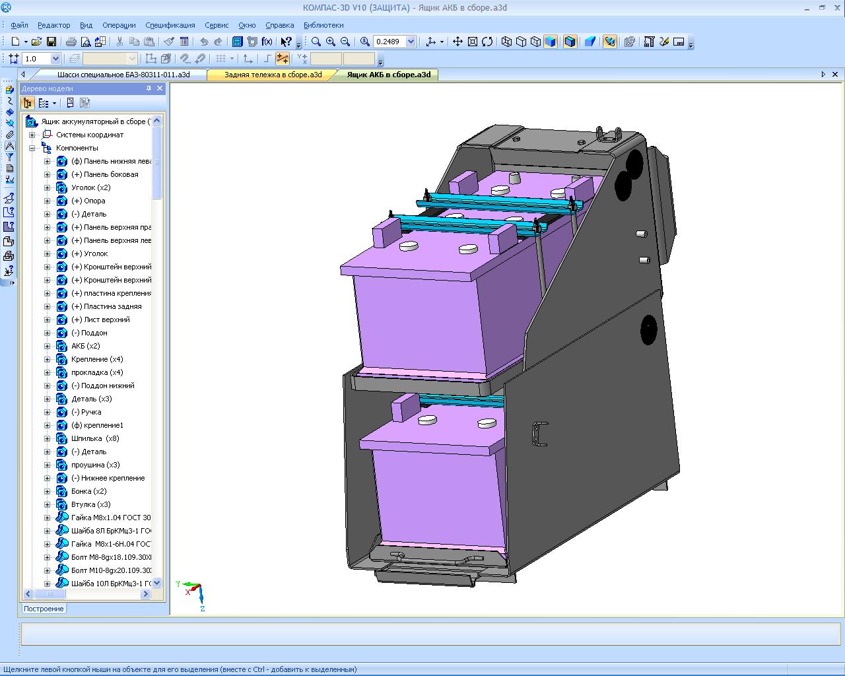This screenshot has width=845, height=676.
Task: Click the Zoom in magnifier icon
Action: point(331,42)
